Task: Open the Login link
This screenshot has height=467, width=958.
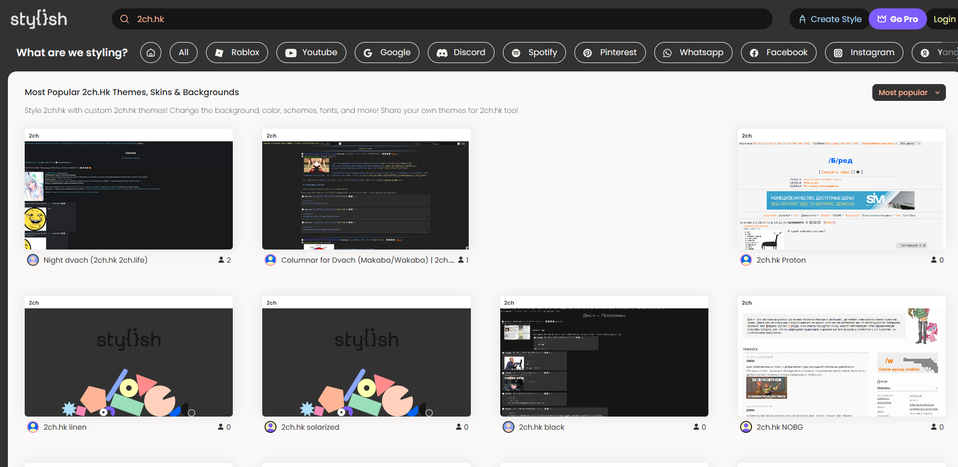Action: pyautogui.click(x=944, y=19)
